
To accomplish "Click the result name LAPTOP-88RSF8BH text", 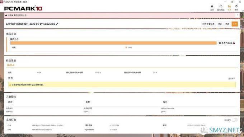I will (30, 24).
